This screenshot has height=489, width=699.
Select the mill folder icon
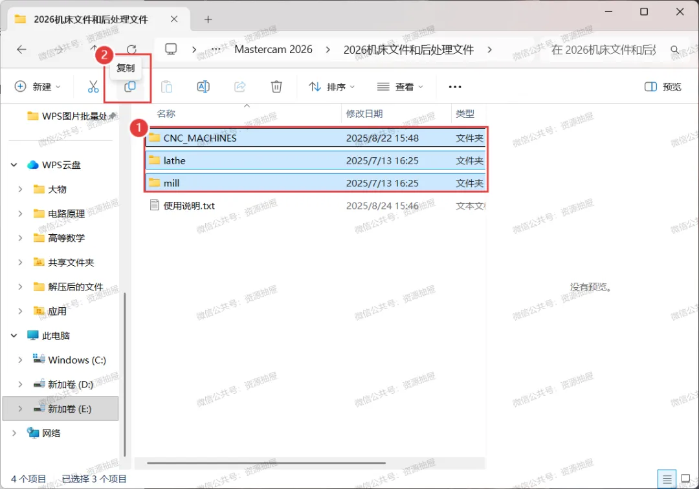coord(154,182)
